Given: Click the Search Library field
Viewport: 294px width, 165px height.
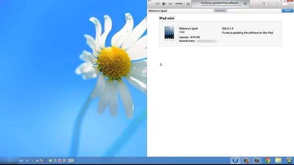Looking at the screenshot, I should [x=275, y=4].
